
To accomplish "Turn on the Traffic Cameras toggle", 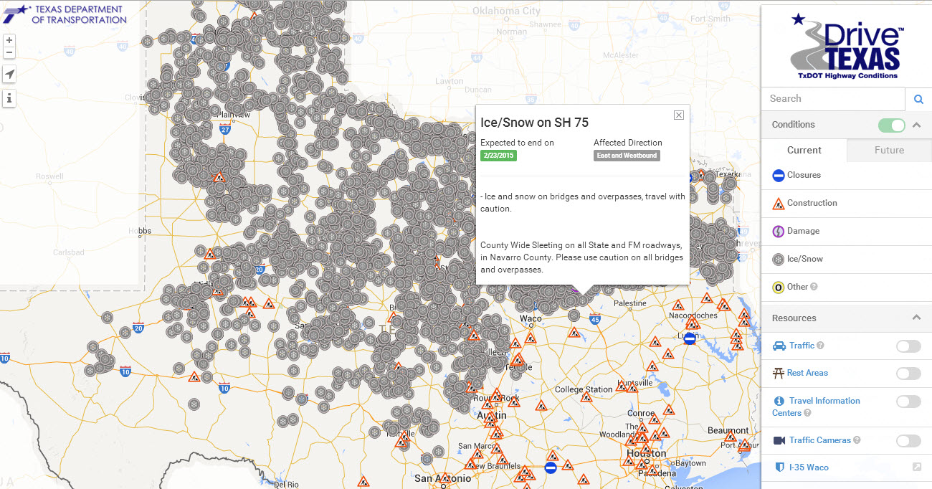I will point(908,440).
